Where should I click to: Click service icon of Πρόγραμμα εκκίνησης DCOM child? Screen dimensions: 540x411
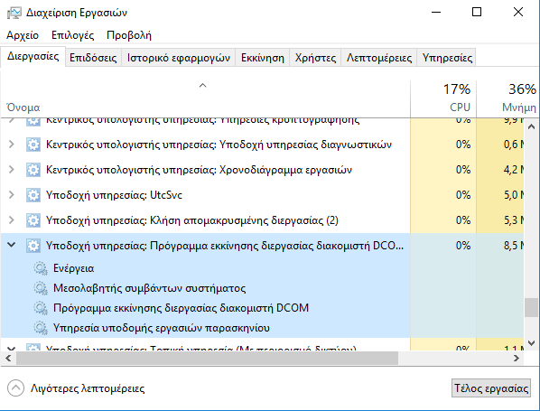[x=41, y=308]
